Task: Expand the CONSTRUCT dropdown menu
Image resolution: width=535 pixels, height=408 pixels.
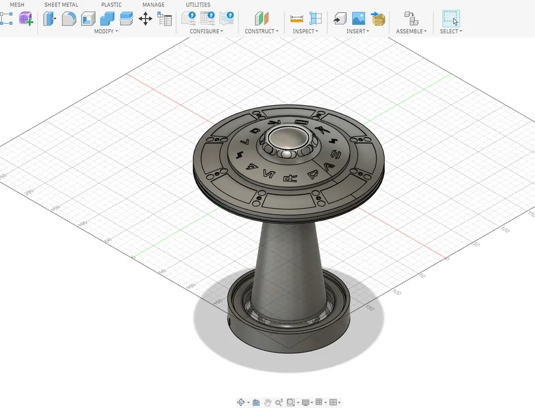Action: point(261,31)
